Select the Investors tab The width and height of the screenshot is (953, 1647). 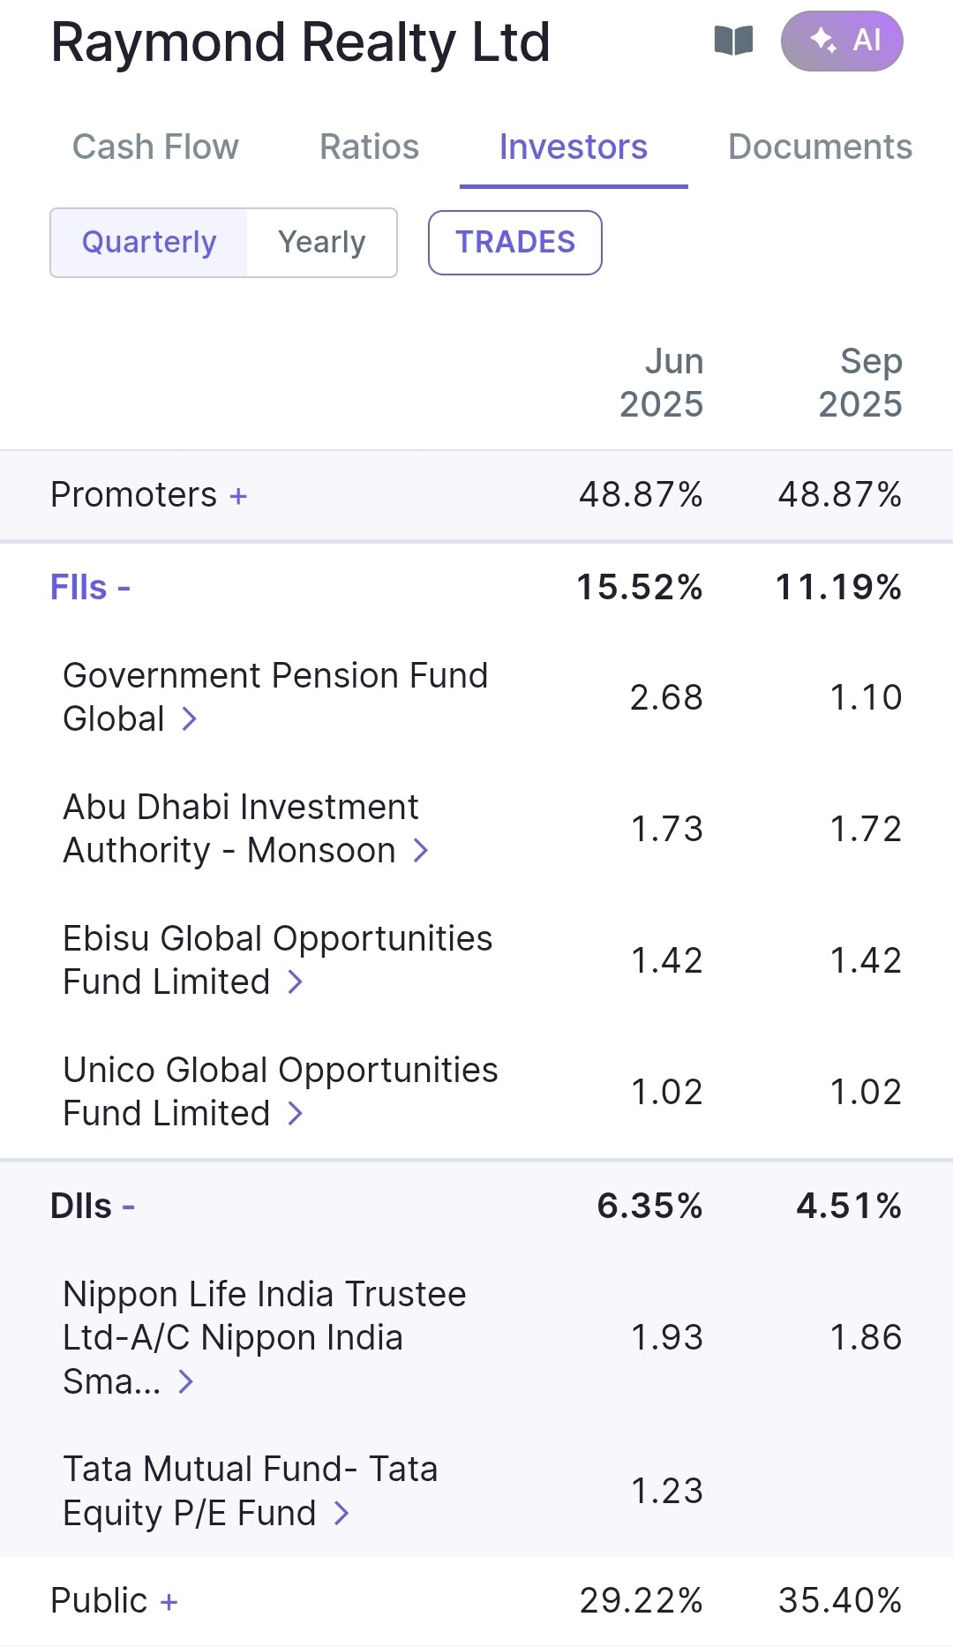[574, 147]
